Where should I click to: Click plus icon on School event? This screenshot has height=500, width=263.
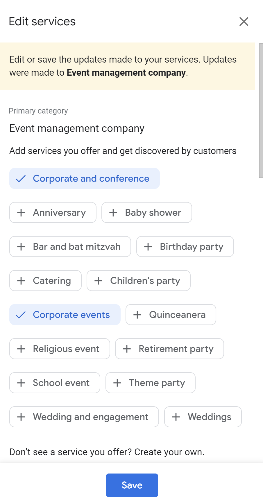coord(21,383)
